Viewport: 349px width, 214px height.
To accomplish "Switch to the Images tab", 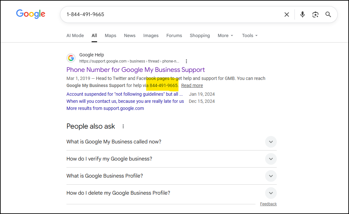I will pyautogui.click(x=151, y=35).
